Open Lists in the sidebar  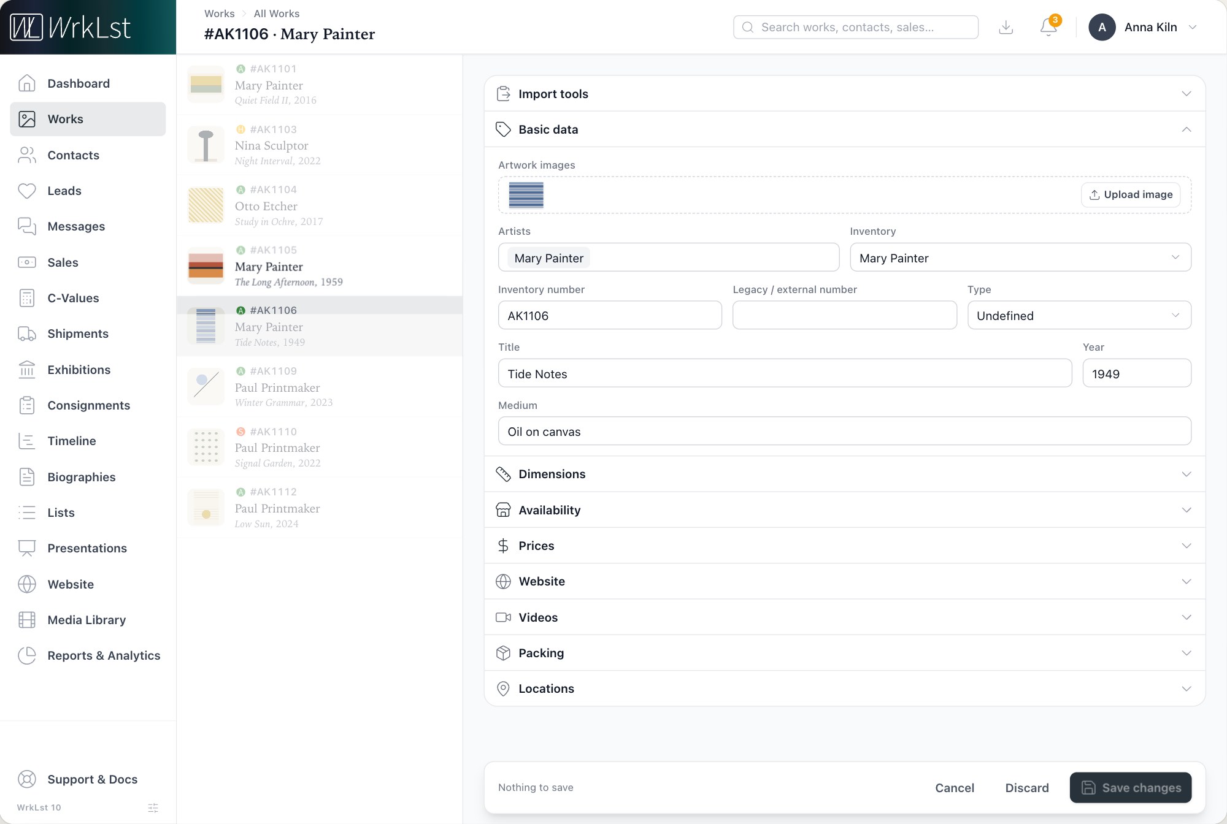pos(88,513)
